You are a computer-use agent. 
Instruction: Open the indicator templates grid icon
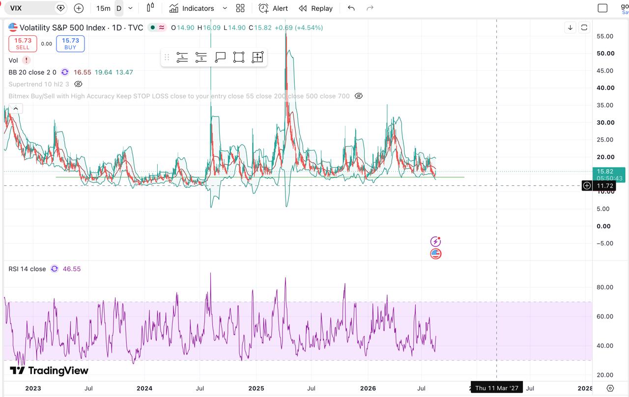pos(240,8)
